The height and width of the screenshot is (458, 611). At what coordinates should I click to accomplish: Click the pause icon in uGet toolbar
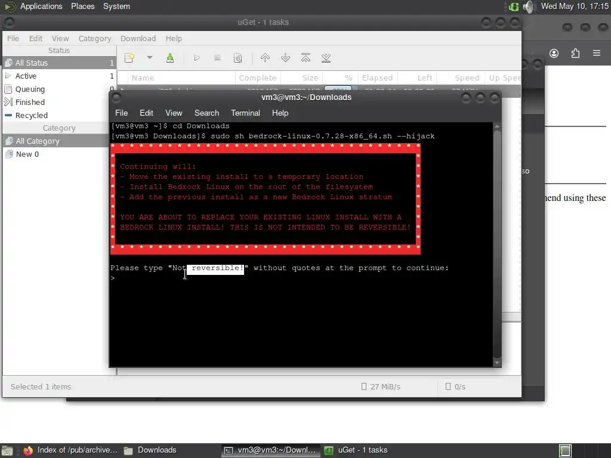coord(217,58)
